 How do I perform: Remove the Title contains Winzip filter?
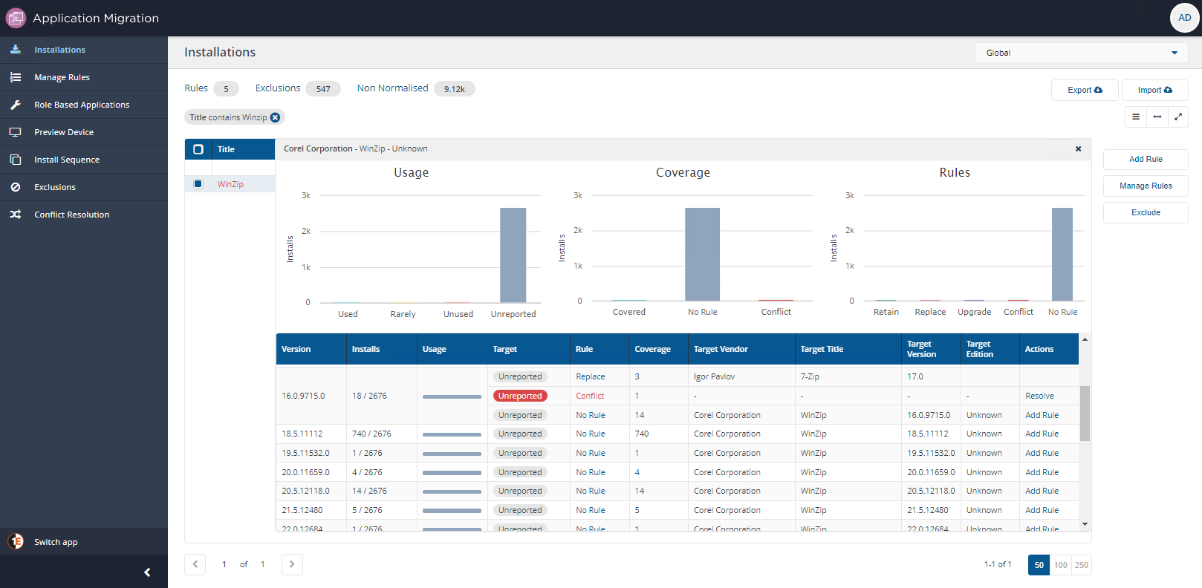pyautogui.click(x=275, y=117)
